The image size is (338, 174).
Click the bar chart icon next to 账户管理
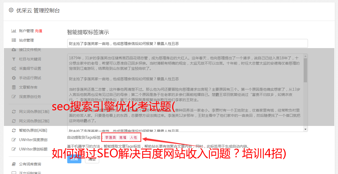click(x=14, y=31)
